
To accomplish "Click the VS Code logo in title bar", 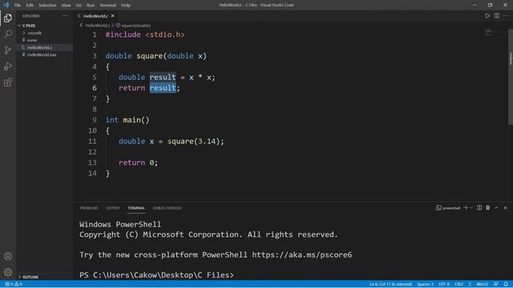I will (x=6, y=5).
